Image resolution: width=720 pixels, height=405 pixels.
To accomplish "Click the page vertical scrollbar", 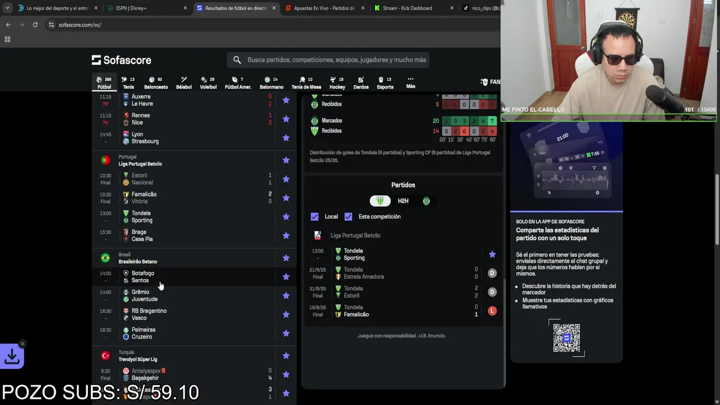I will (x=717, y=209).
